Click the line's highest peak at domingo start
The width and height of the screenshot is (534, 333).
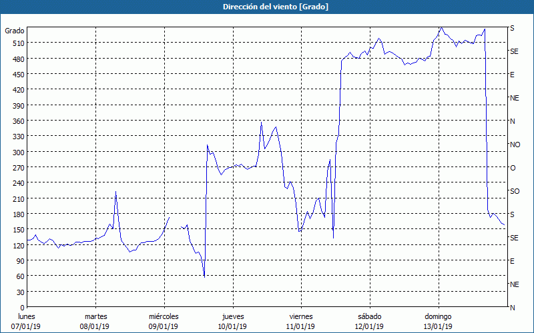click(441, 27)
